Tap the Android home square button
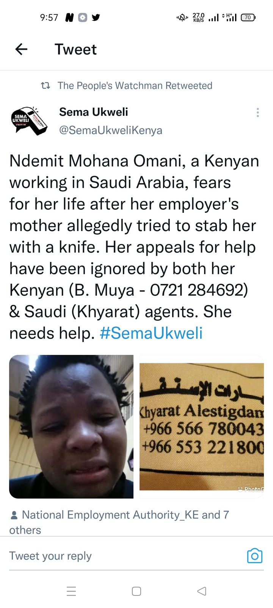Image resolution: width=273 pixels, height=608 pixels. [x=136, y=591]
